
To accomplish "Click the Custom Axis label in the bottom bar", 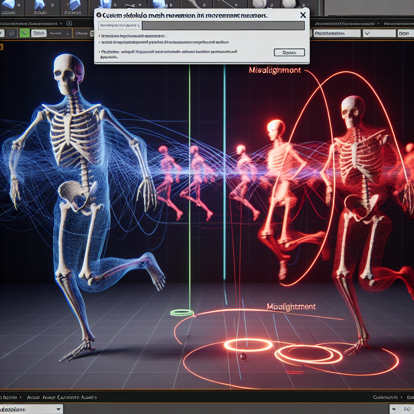I will tap(76, 397).
